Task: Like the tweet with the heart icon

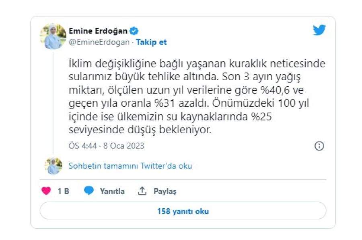Action: point(46,191)
